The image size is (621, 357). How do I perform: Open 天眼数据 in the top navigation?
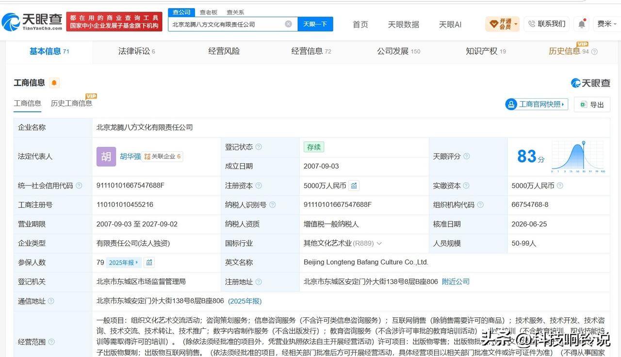[x=404, y=24]
